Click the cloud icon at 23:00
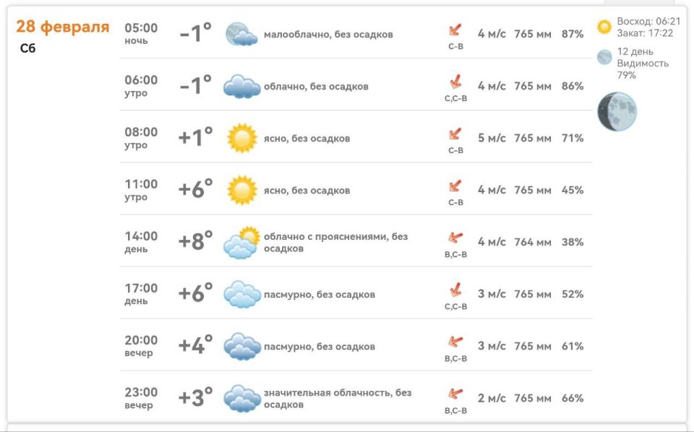 click(x=241, y=398)
